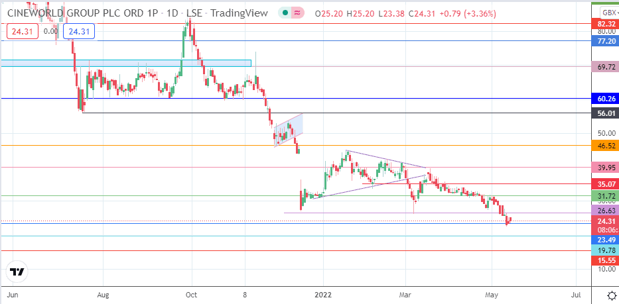The height and width of the screenshot is (304, 619).
Task: Click the open value O25.20
Action: (x=329, y=14)
